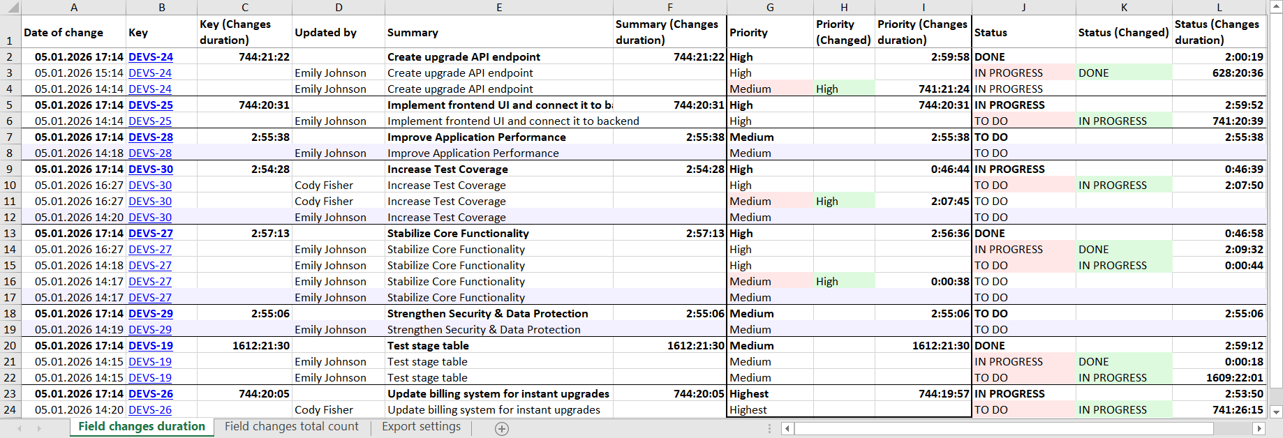Image resolution: width=1283 pixels, height=438 pixels.
Task: Select 'Highest' priority cell in row 23
Action: coord(770,394)
